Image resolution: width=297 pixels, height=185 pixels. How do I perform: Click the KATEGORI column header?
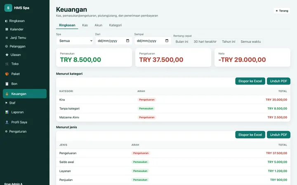point(66,91)
